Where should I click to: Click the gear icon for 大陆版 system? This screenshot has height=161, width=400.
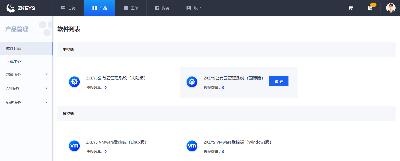pos(74,82)
